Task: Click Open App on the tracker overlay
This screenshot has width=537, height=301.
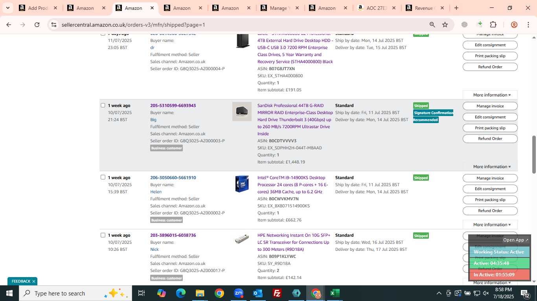Action: pyautogui.click(x=516, y=240)
